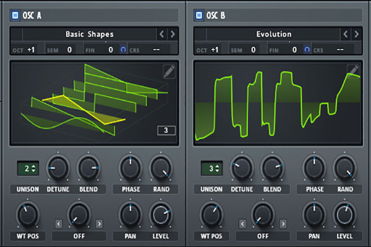Click the OSC A unison voices stepper

pyautogui.click(x=27, y=168)
